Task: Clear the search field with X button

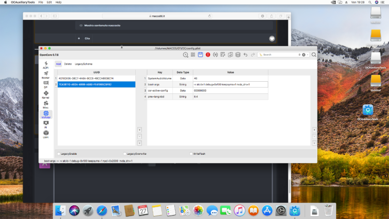Action: click(x=303, y=55)
